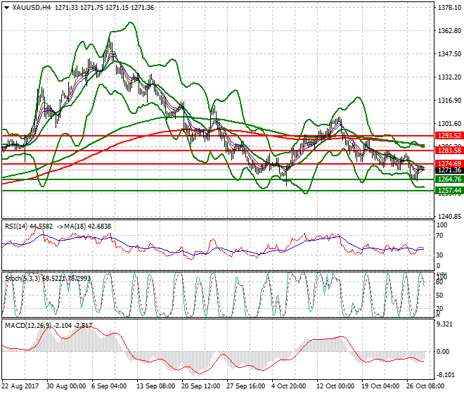Click the 12 Oct 00:00 time label
464x394 pixels.
(335, 386)
